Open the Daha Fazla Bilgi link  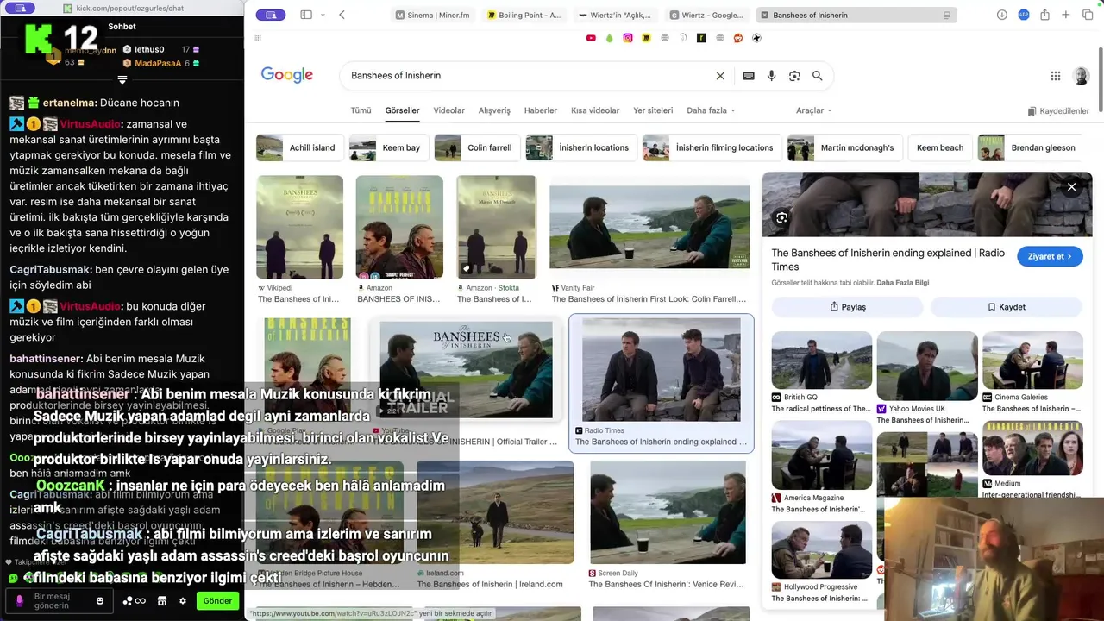click(902, 283)
